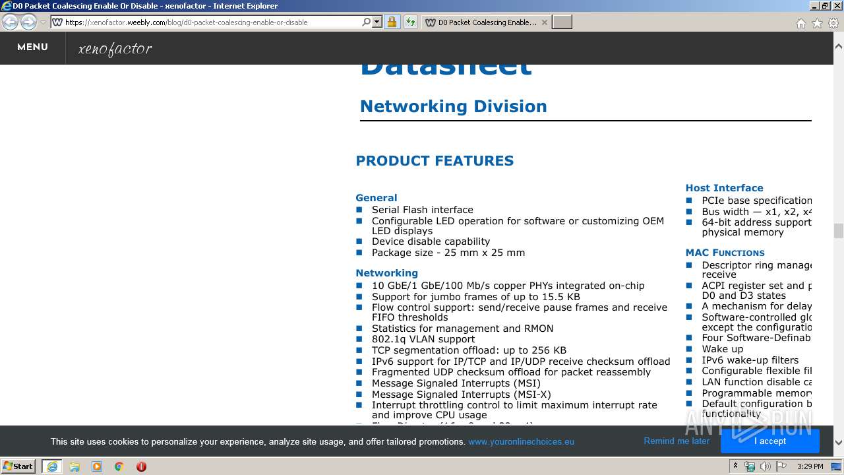This screenshot has height=475, width=844.
Task: Click the xenofactor site logo
Action: [x=115, y=49]
